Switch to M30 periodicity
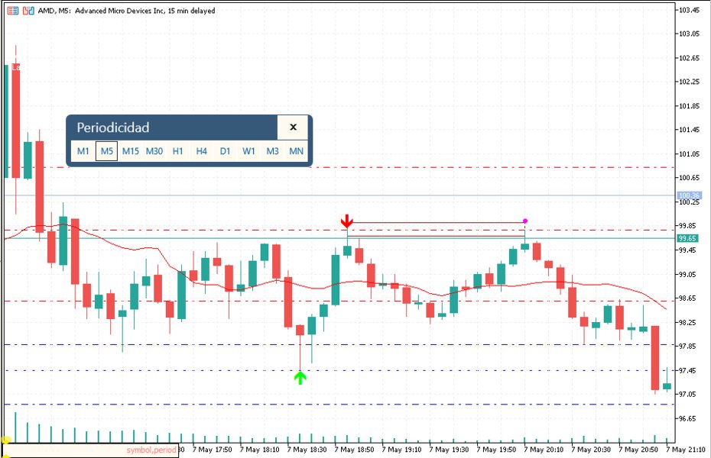The height and width of the screenshot is (458, 711). 154,151
